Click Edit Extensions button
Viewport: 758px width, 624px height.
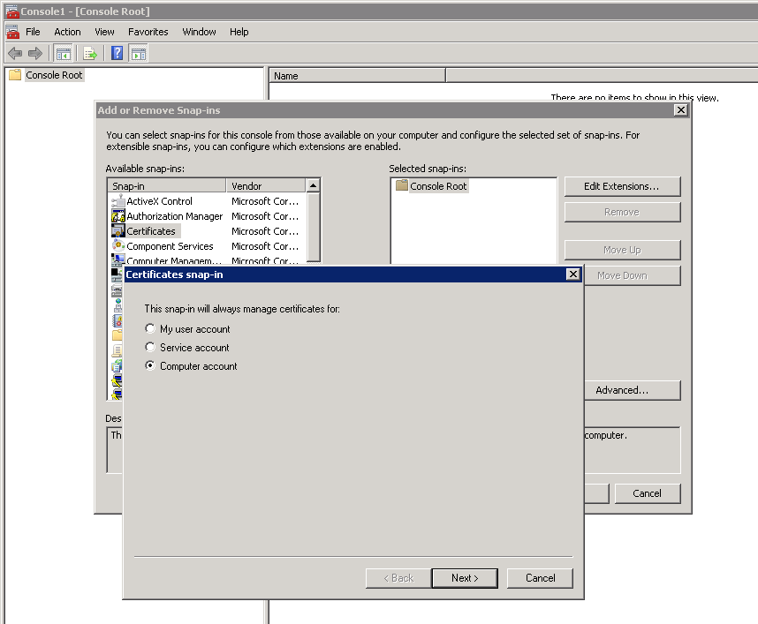pos(622,186)
